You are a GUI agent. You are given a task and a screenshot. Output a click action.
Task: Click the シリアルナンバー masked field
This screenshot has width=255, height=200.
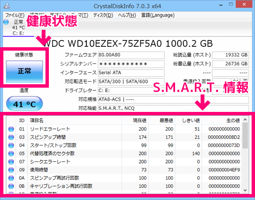pos(131,64)
